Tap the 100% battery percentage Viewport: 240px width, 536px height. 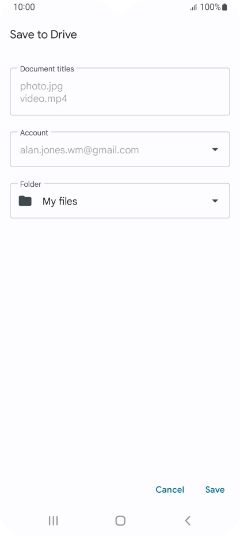[210, 7]
